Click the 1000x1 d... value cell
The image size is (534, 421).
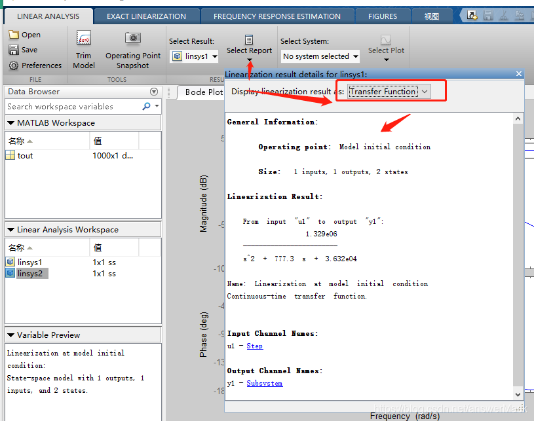(113, 156)
